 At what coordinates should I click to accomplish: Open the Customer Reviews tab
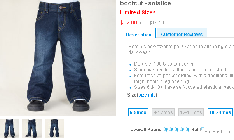(182, 34)
